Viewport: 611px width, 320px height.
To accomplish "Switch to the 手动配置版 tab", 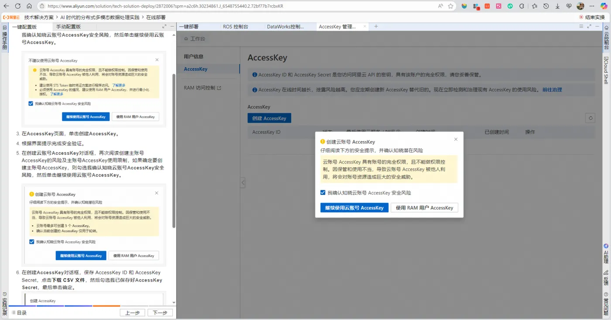I will point(68,27).
